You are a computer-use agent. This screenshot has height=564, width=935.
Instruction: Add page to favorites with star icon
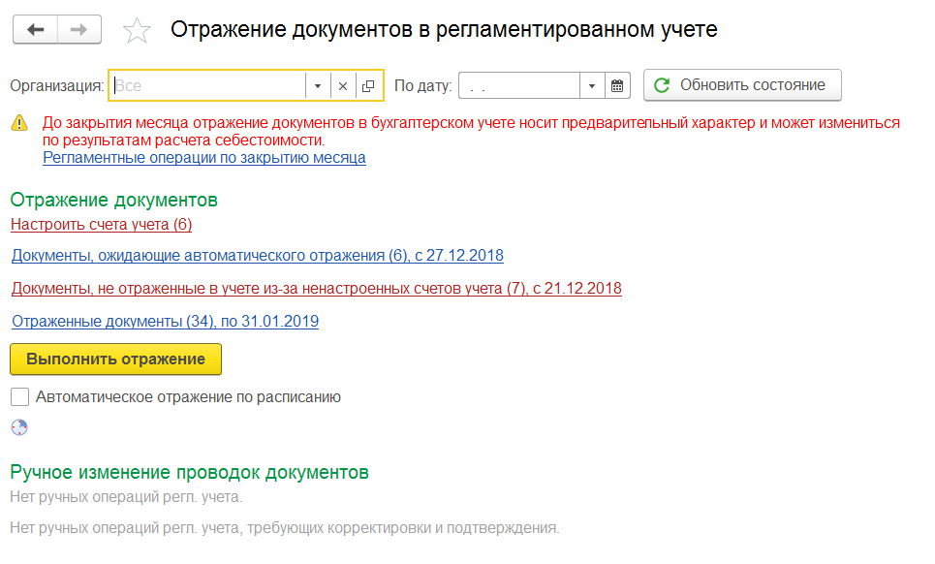[137, 30]
